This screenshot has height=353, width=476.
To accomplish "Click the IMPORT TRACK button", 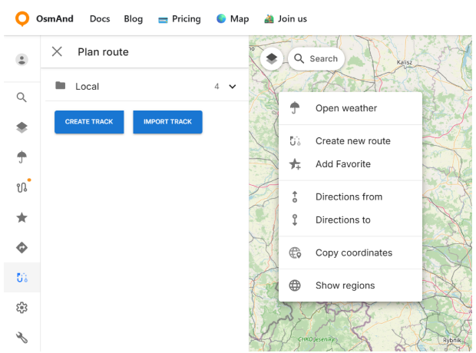I will (x=167, y=122).
